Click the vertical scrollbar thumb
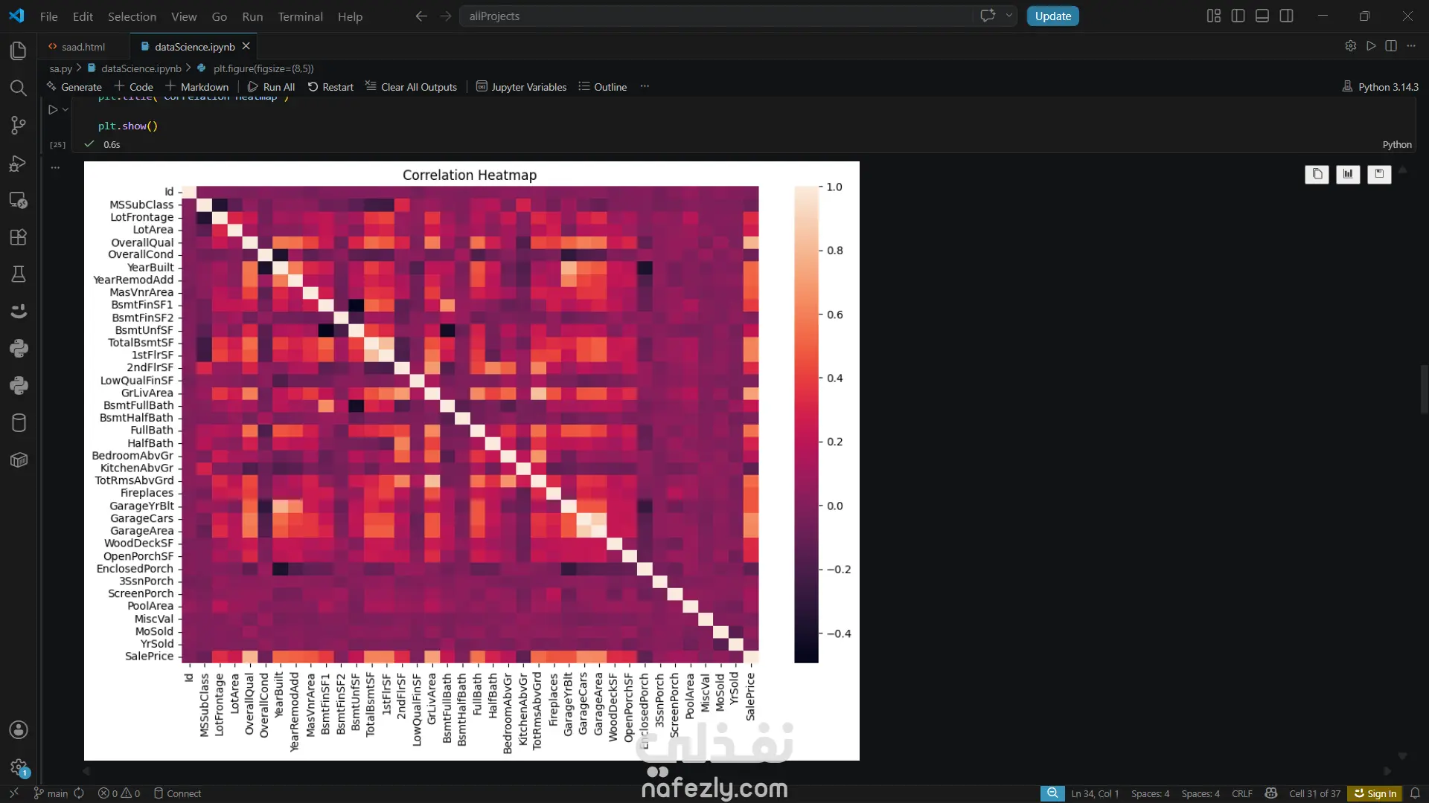Image resolution: width=1429 pixels, height=803 pixels. [1424, 389]
